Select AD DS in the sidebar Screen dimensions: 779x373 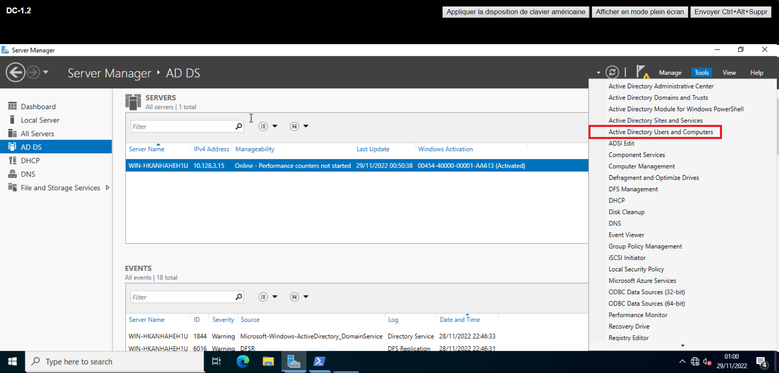(x=56, y=147)
